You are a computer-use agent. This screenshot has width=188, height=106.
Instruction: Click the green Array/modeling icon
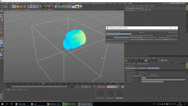tap(66, 6)
